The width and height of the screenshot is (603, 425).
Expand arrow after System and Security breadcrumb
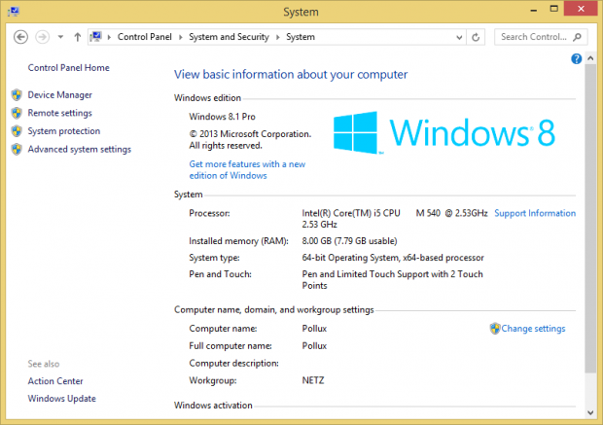click(277, 37)
